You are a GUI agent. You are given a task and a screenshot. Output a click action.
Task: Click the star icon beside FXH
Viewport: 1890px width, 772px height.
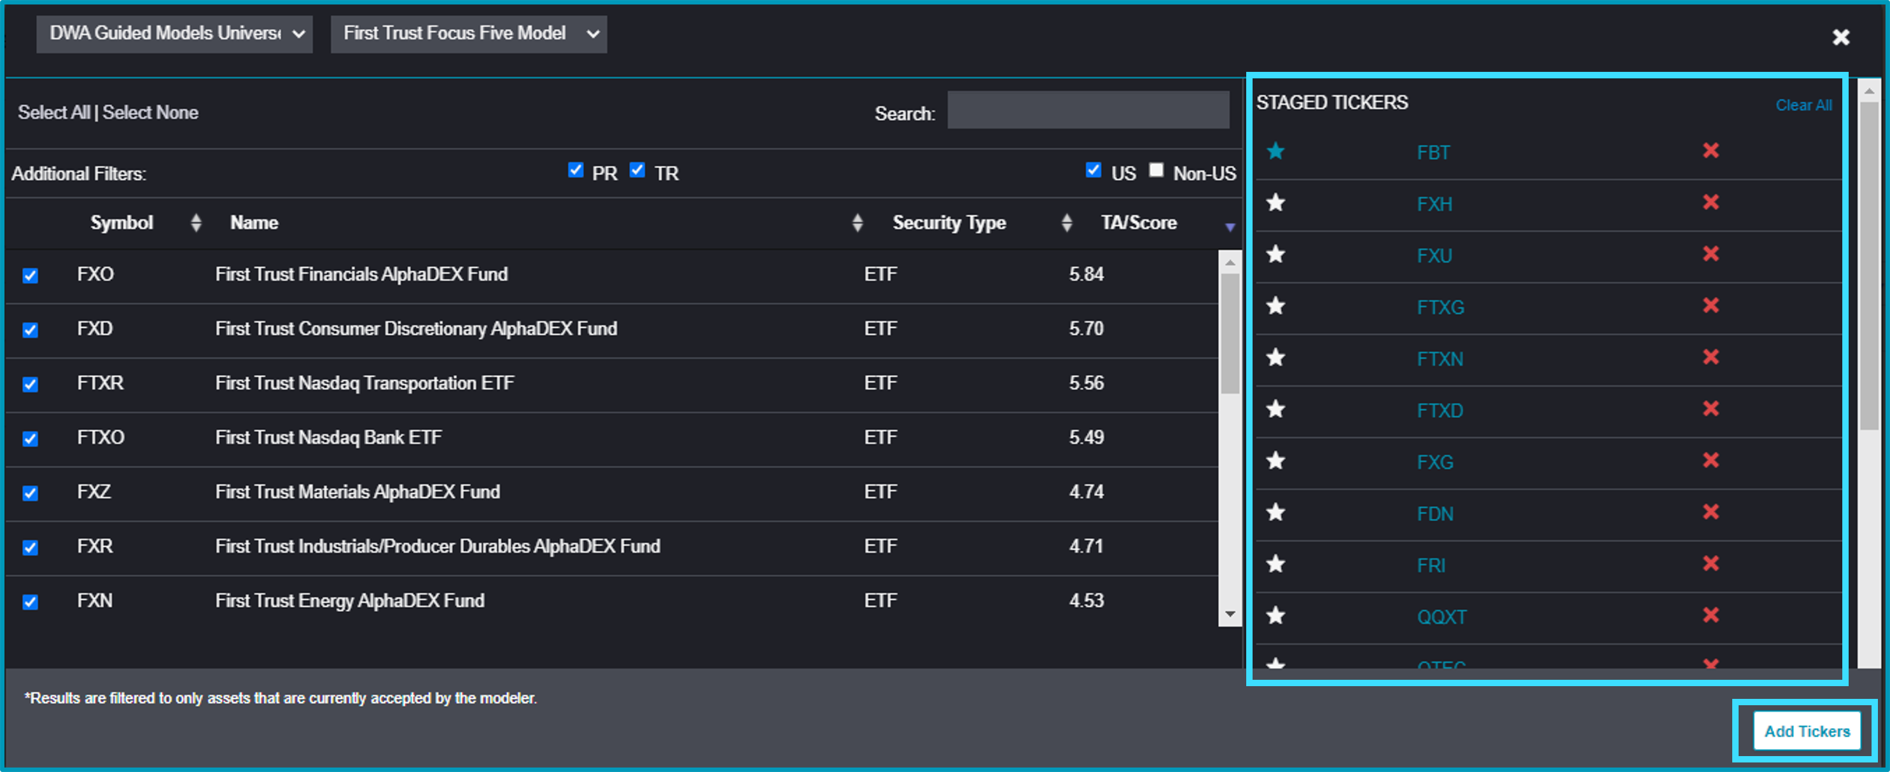[x=1276, y=202]
